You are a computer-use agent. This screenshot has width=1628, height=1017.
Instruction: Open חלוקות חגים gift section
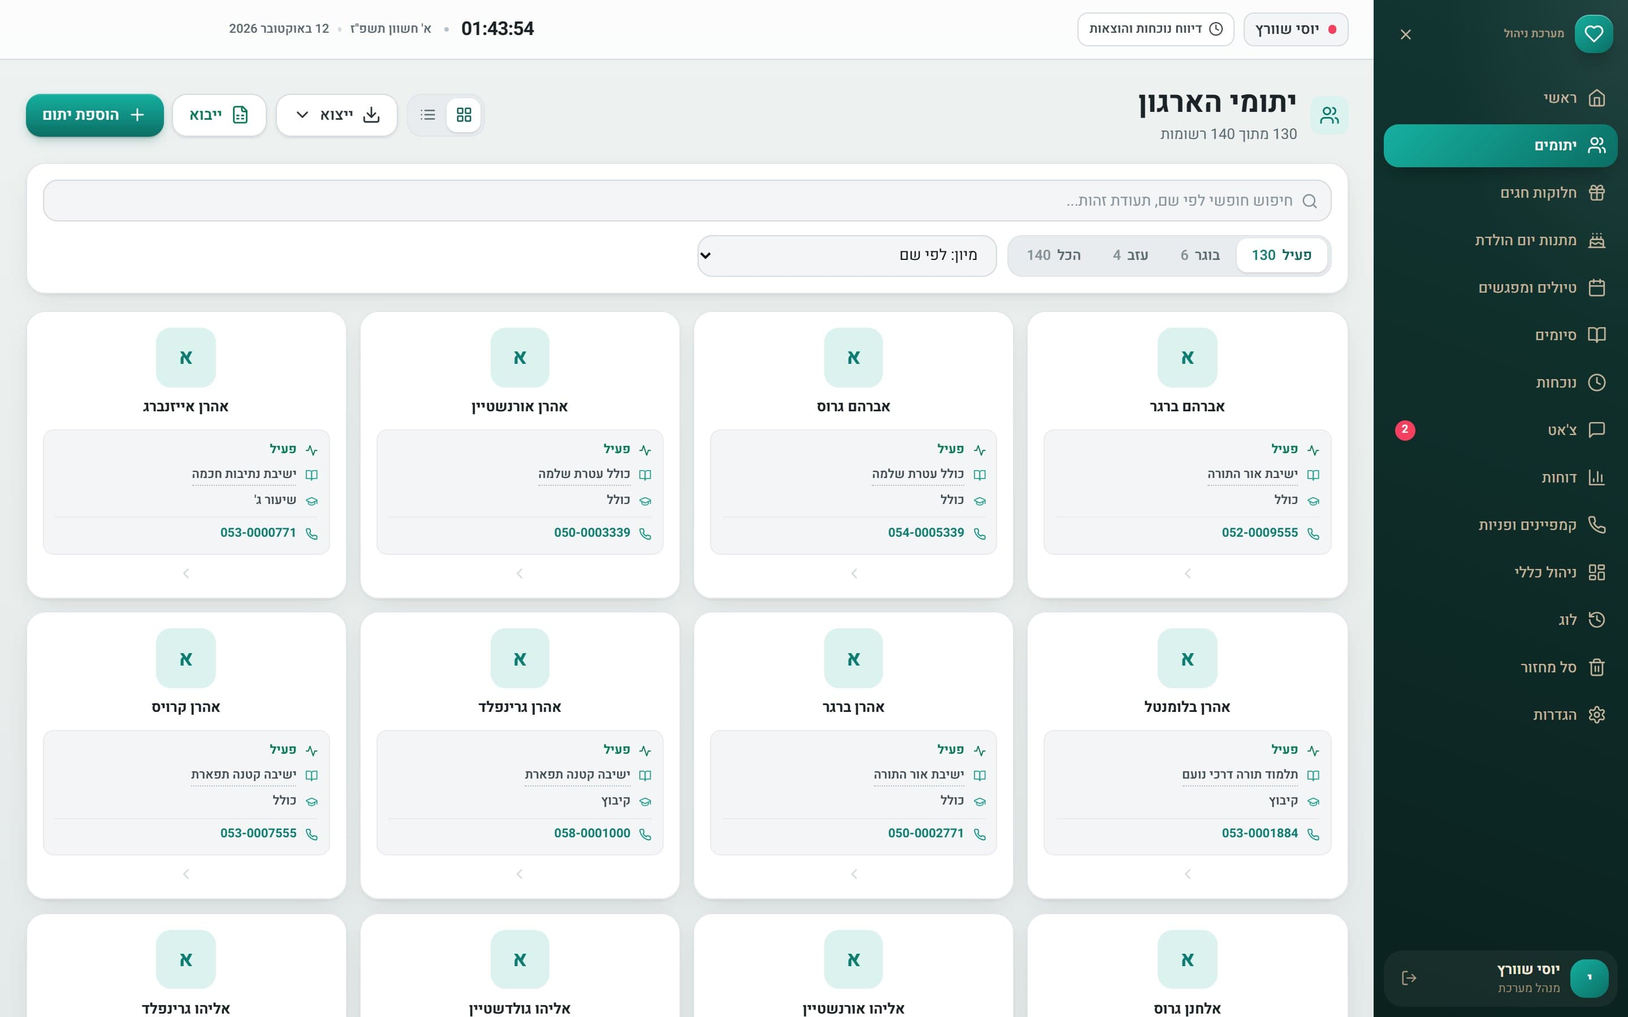tap(1500, 193)
